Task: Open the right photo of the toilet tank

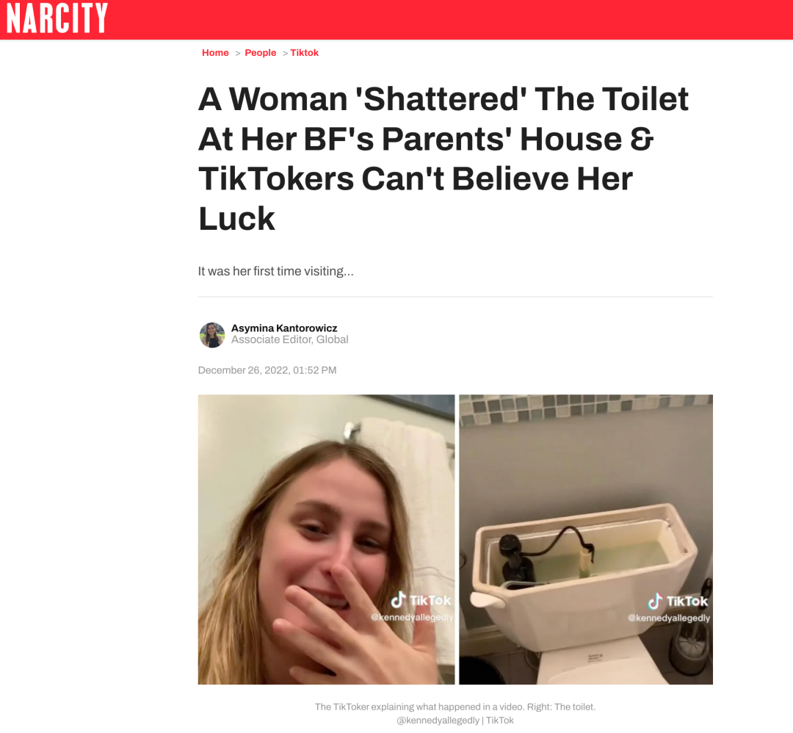Action: click(x=586, y=539)
